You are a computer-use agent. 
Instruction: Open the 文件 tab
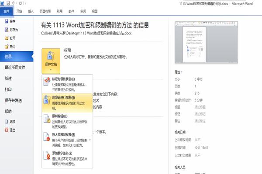(x=7, y=11)
